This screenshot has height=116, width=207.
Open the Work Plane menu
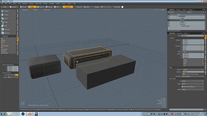click(x=116, y=7)
